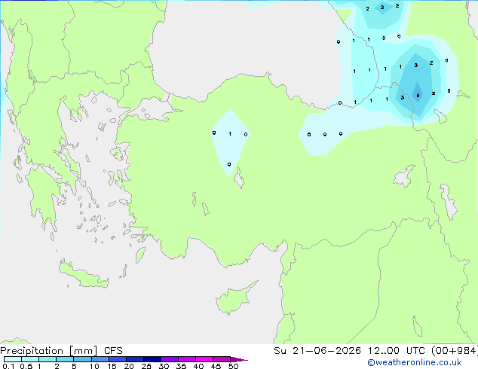
Task: Click the 'Precipitation [mm]' title text
Action: pyautogui.click(x=49, y=351)
